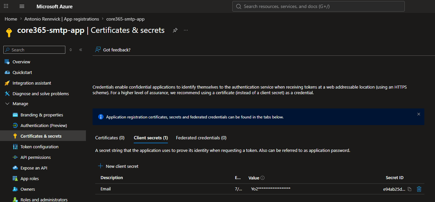
Task: Dismiss the information banner
Action: [x=419, y=114]
